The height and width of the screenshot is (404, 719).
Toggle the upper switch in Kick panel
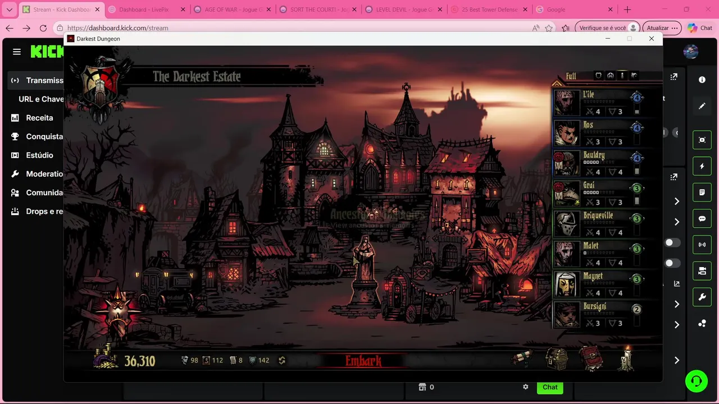(672, 242)
